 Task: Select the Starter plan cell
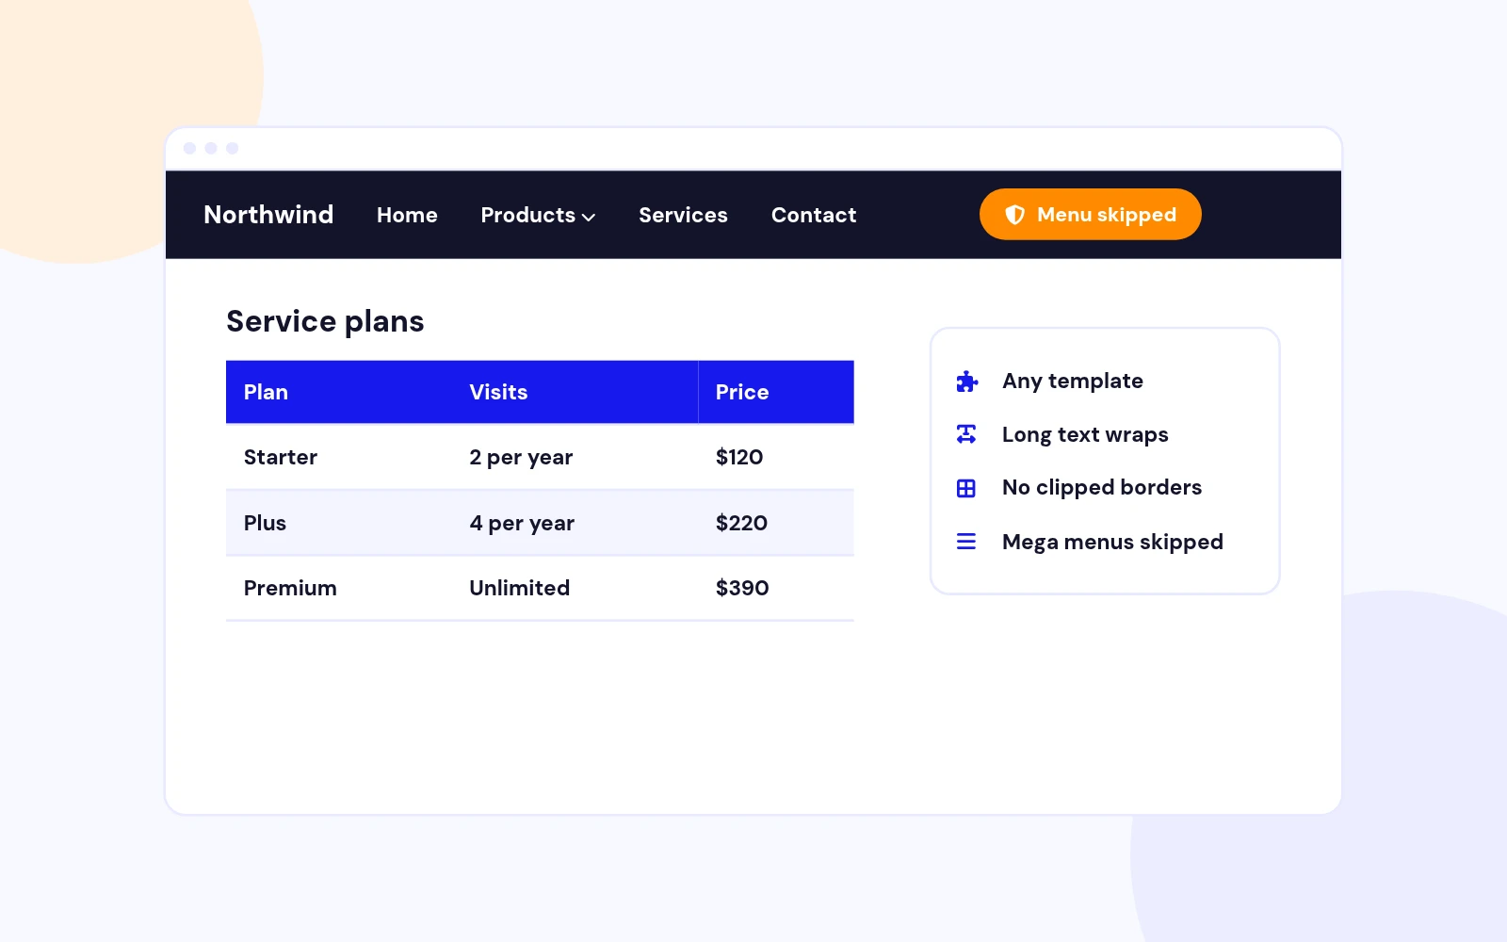click(x=339, y=457)
